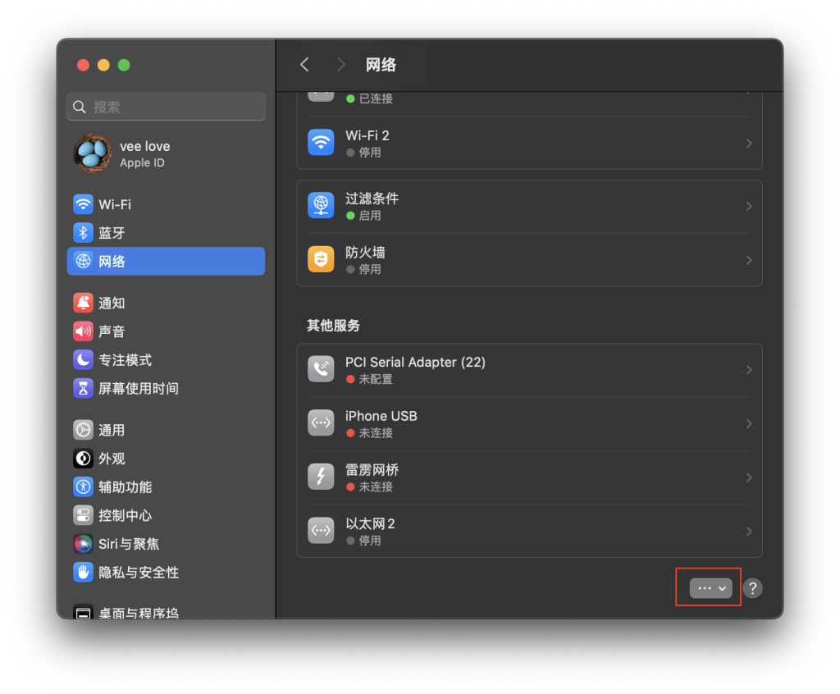Select the 声音 speaker icon
This screenshot has height=694, width=840.
(x=83, y=331)
